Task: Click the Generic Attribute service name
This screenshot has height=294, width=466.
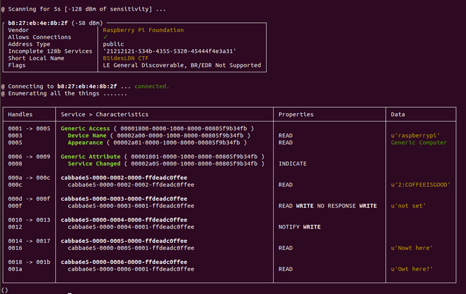Action: (91, 157)
